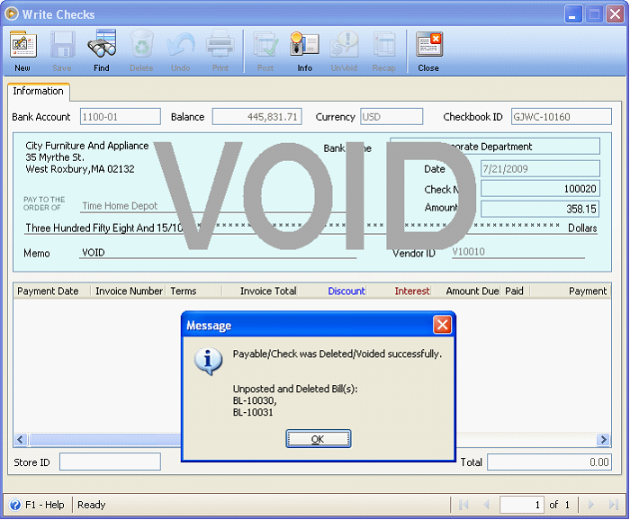Image resolution: width=630 pixels, height=520 pixels.
Task: Close the Write Checks window
Action: (x=615, y=14)
